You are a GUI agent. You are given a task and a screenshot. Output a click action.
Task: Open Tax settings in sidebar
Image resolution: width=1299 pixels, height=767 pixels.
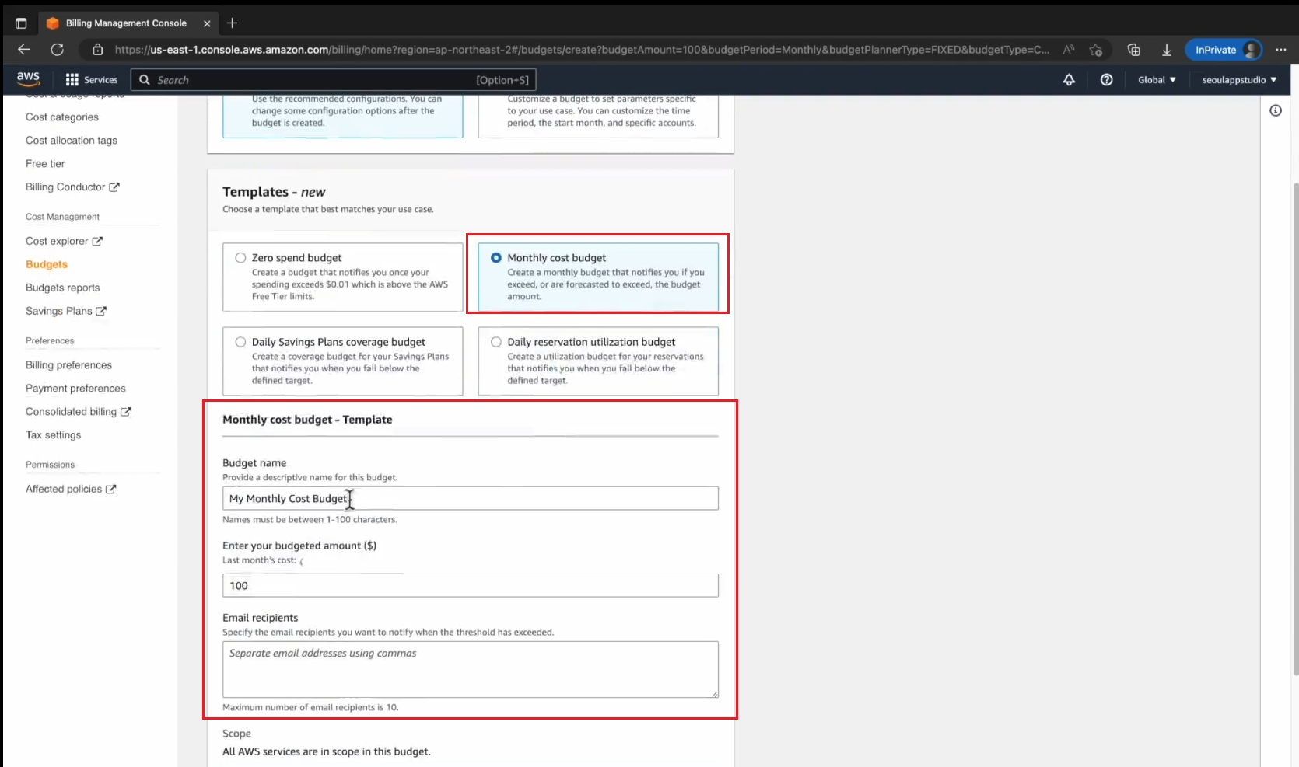click(53, 435)
